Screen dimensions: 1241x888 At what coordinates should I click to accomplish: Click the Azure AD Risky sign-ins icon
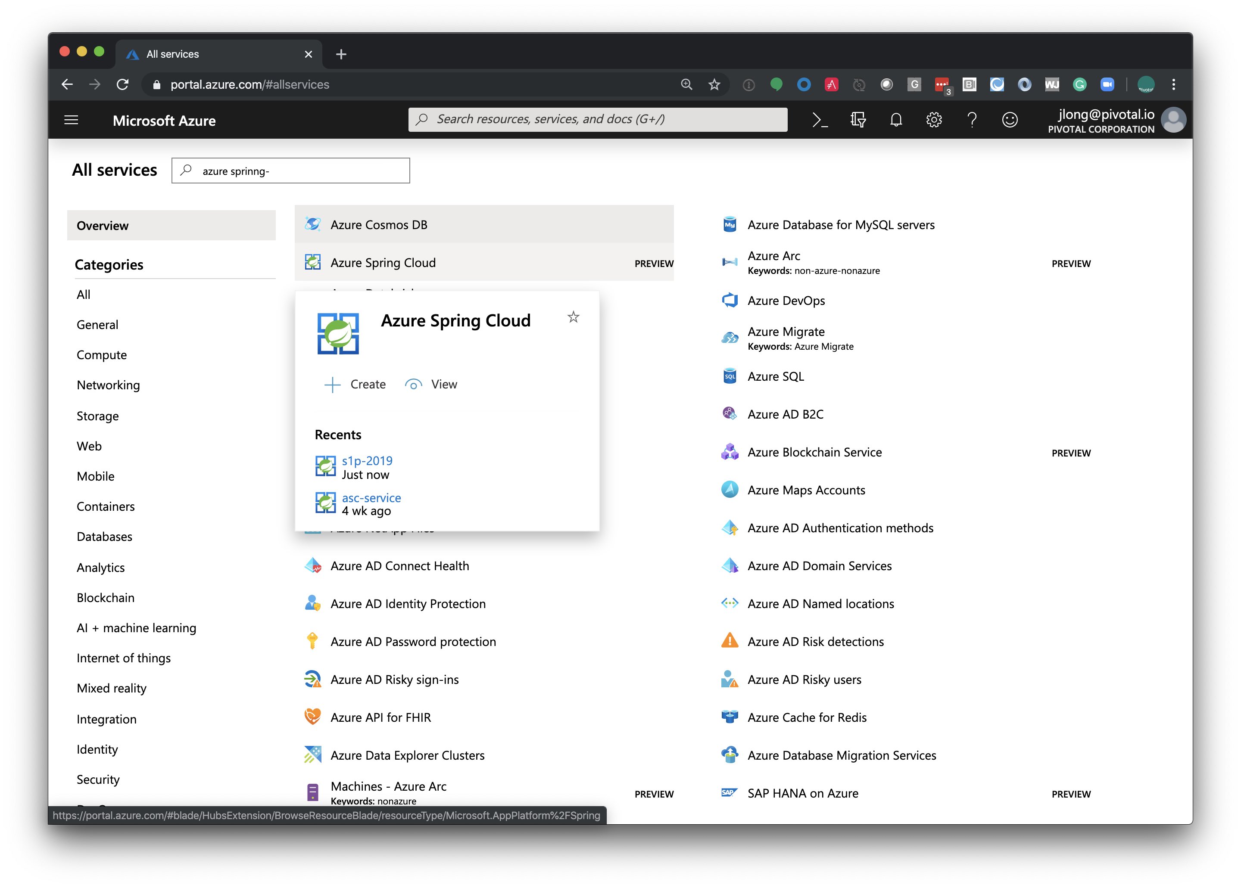point(312,679)
